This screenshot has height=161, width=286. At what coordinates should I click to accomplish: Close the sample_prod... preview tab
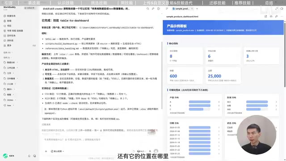192,8
